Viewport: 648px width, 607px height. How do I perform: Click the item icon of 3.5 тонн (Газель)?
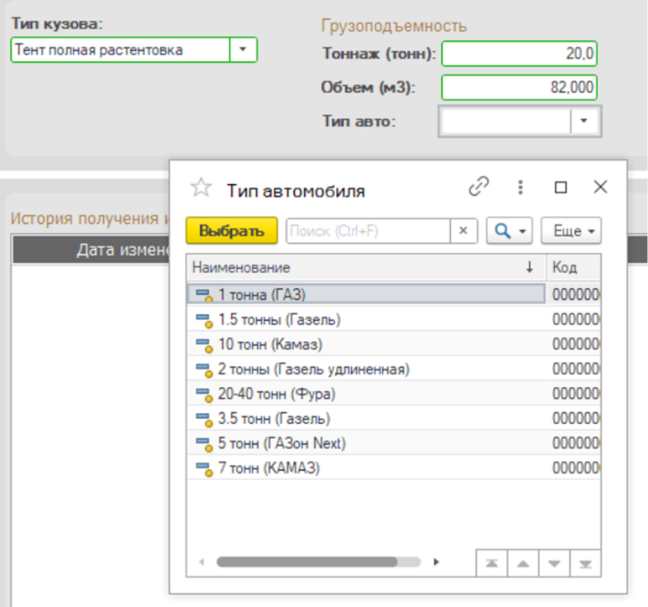(x=204, y=420)
